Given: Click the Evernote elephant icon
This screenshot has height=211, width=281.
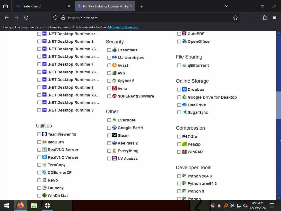Looking at the screenshot, I should (114, 120).
